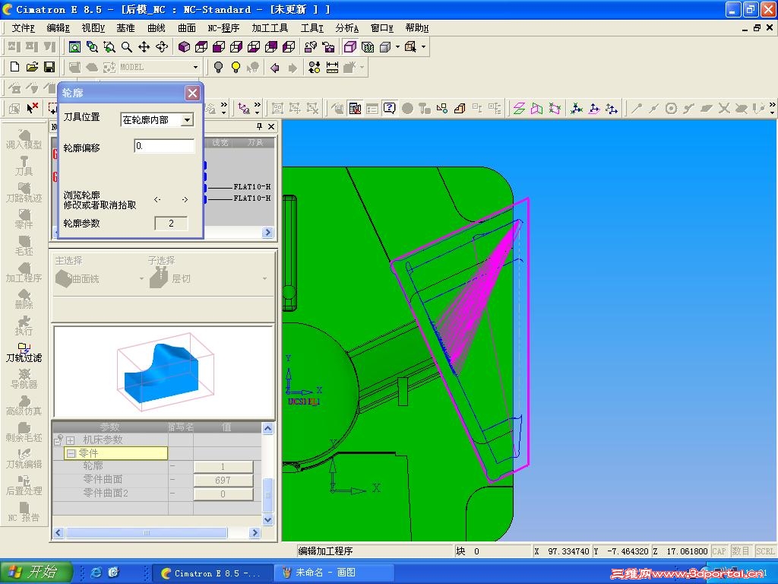Select the Pan view tool
778x584 pixels.
pyautogui.click(x=144, y=46)
